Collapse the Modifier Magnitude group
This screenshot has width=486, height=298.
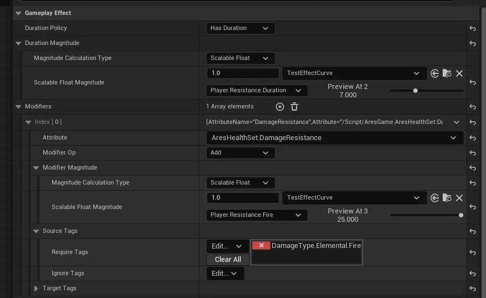point(36,168)
